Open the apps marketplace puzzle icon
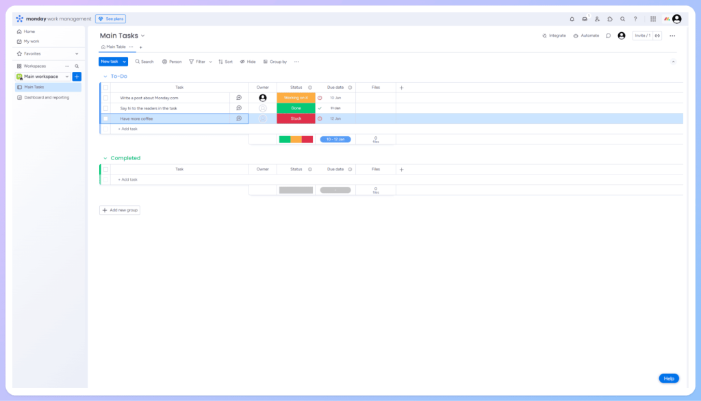 pyautogui.click(x=610, y=19)
